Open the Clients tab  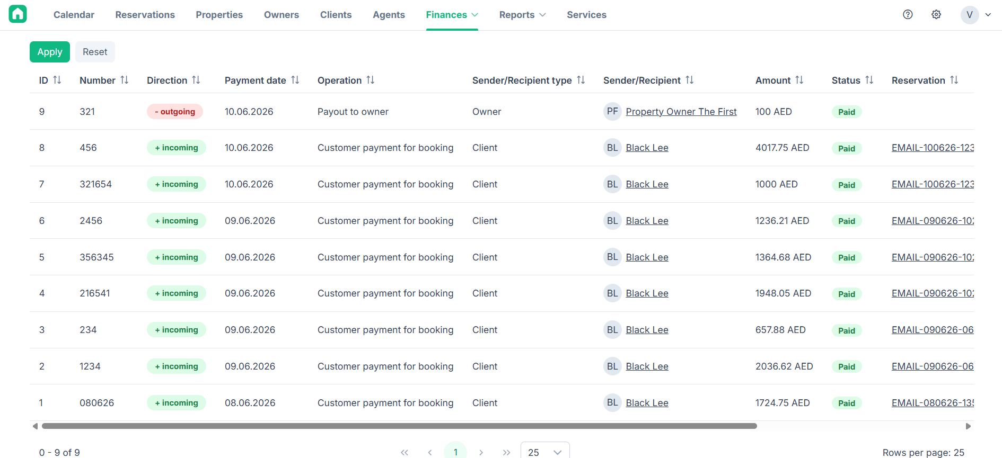tap(336, 15)
